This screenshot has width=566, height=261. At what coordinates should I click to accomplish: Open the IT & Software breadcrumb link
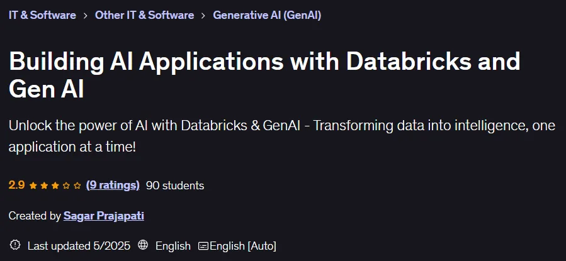(x=42, y=15)
